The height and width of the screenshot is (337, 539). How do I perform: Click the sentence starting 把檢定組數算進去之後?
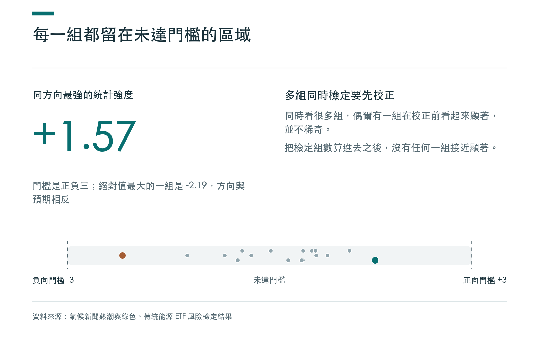pos(391,148)
